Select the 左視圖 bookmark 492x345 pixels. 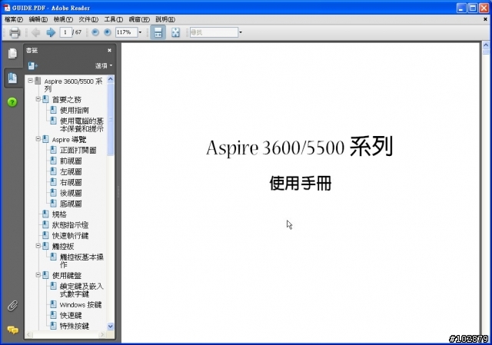(71, 171)
